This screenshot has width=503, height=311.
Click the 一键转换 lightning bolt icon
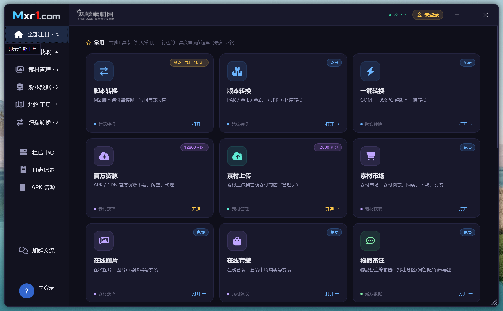[x=370, y=71]
